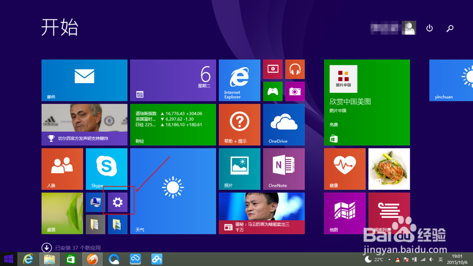Expand hidden system tray icons arrow
The width and height of the screenshot is (473, 266).
pos(389,260)
